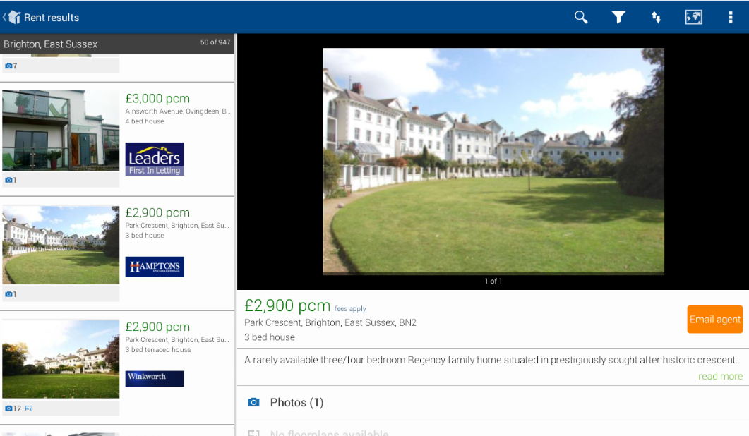The height and width of the screenshot is (436, 749).
Task: Expand the Photos (1) section
Action: 296,402
